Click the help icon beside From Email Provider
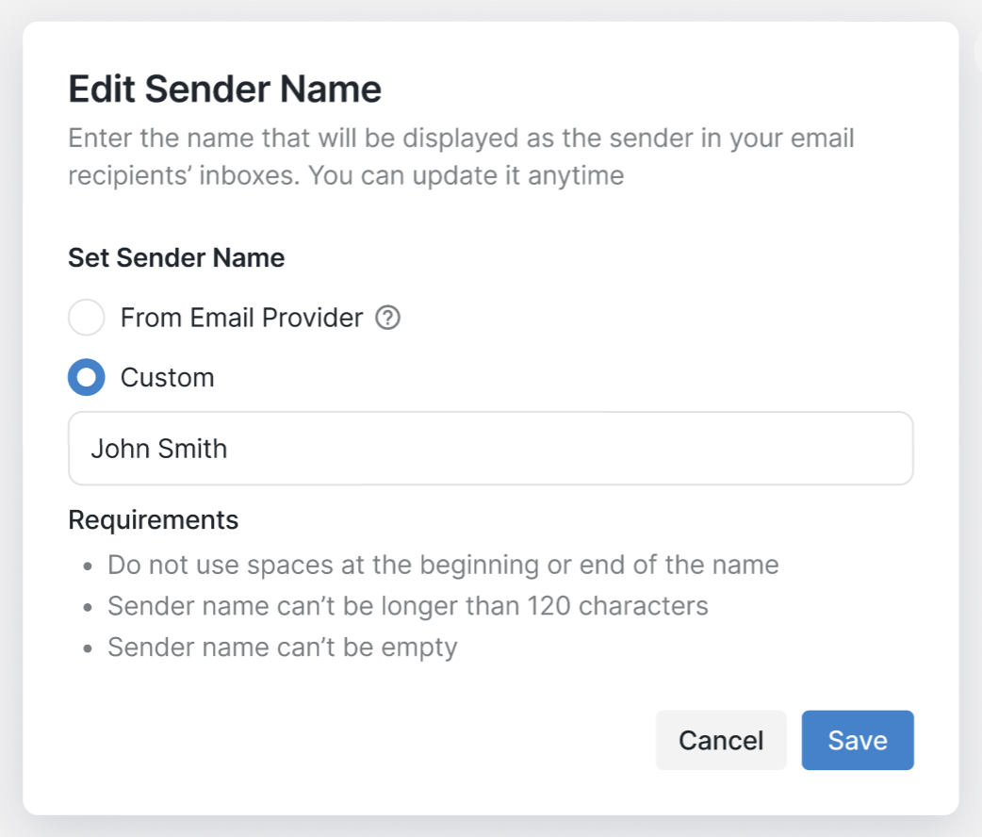The image size is (982, 837). [x=387, y=319]
